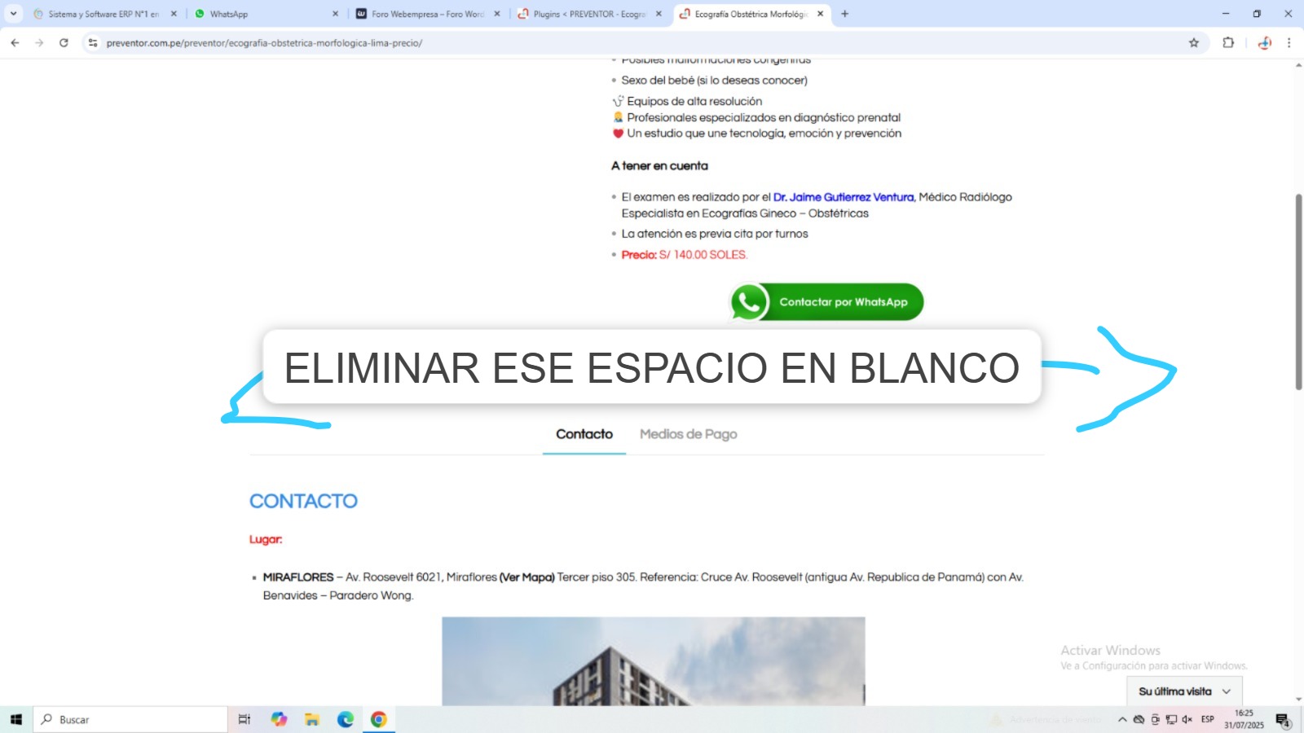Go back to the previous page
1304x733 pixels.
point(15,43)
